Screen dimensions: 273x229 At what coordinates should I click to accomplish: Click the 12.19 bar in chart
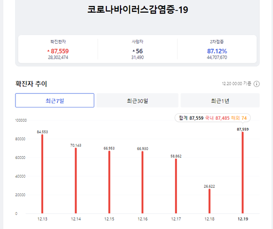tap(243, 173)
